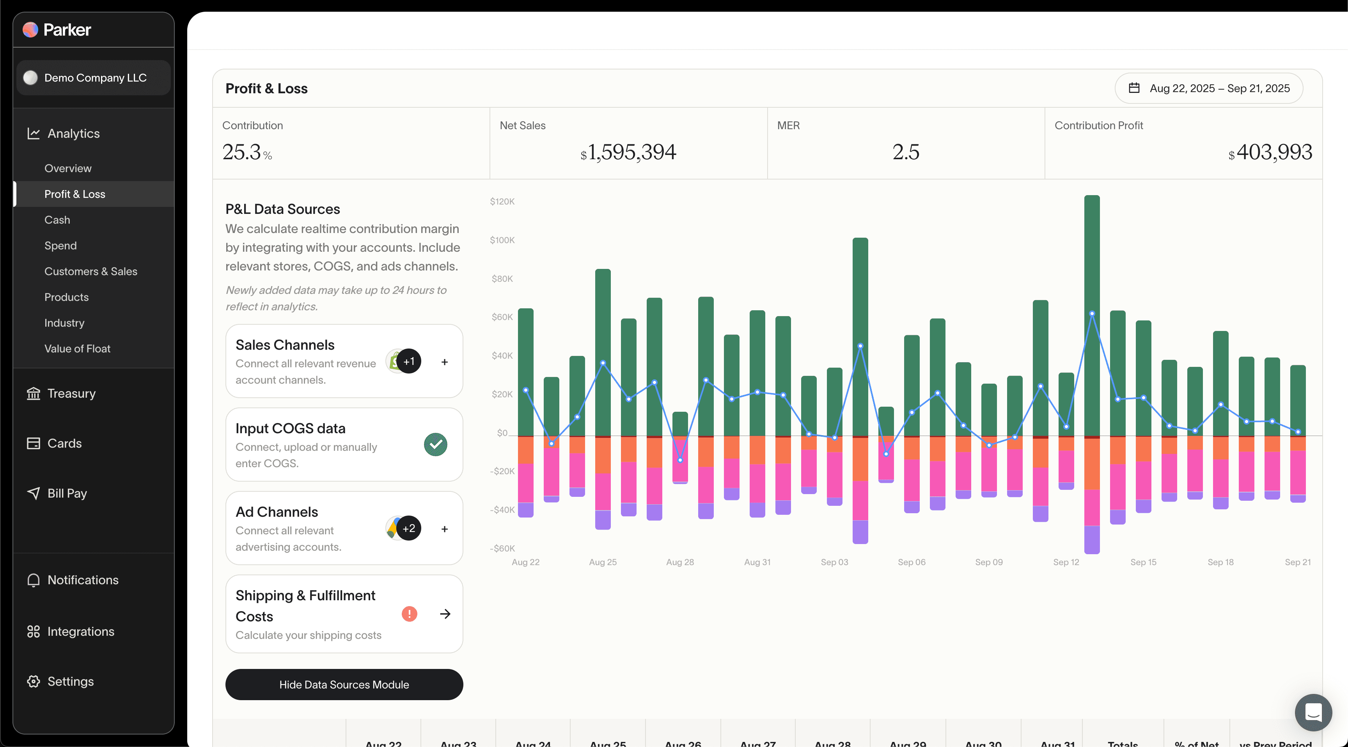Click Hide Data Sources Module button
The image size is (1348, 747).
point(344,684)
